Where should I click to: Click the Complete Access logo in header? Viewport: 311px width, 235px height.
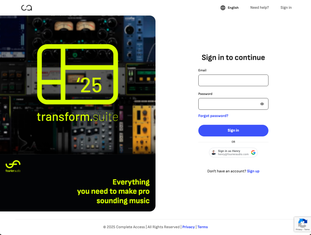[27, 8]
